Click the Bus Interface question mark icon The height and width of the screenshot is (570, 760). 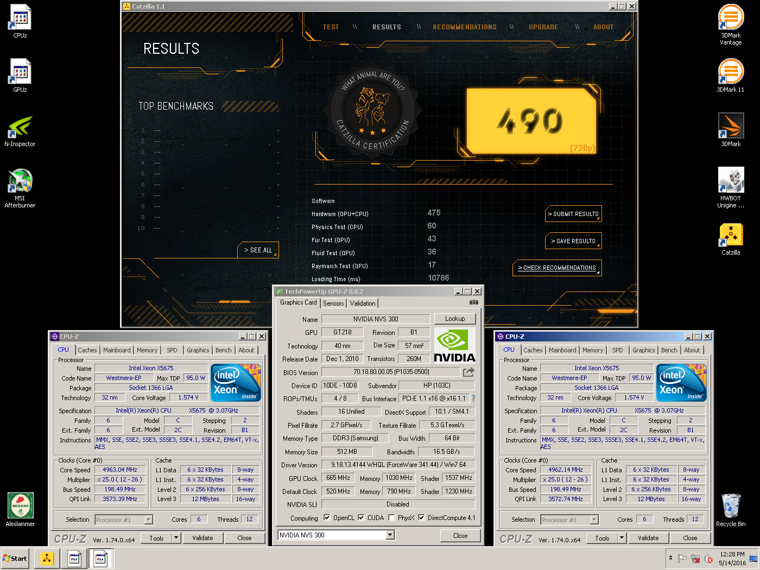tap(473, 398)
